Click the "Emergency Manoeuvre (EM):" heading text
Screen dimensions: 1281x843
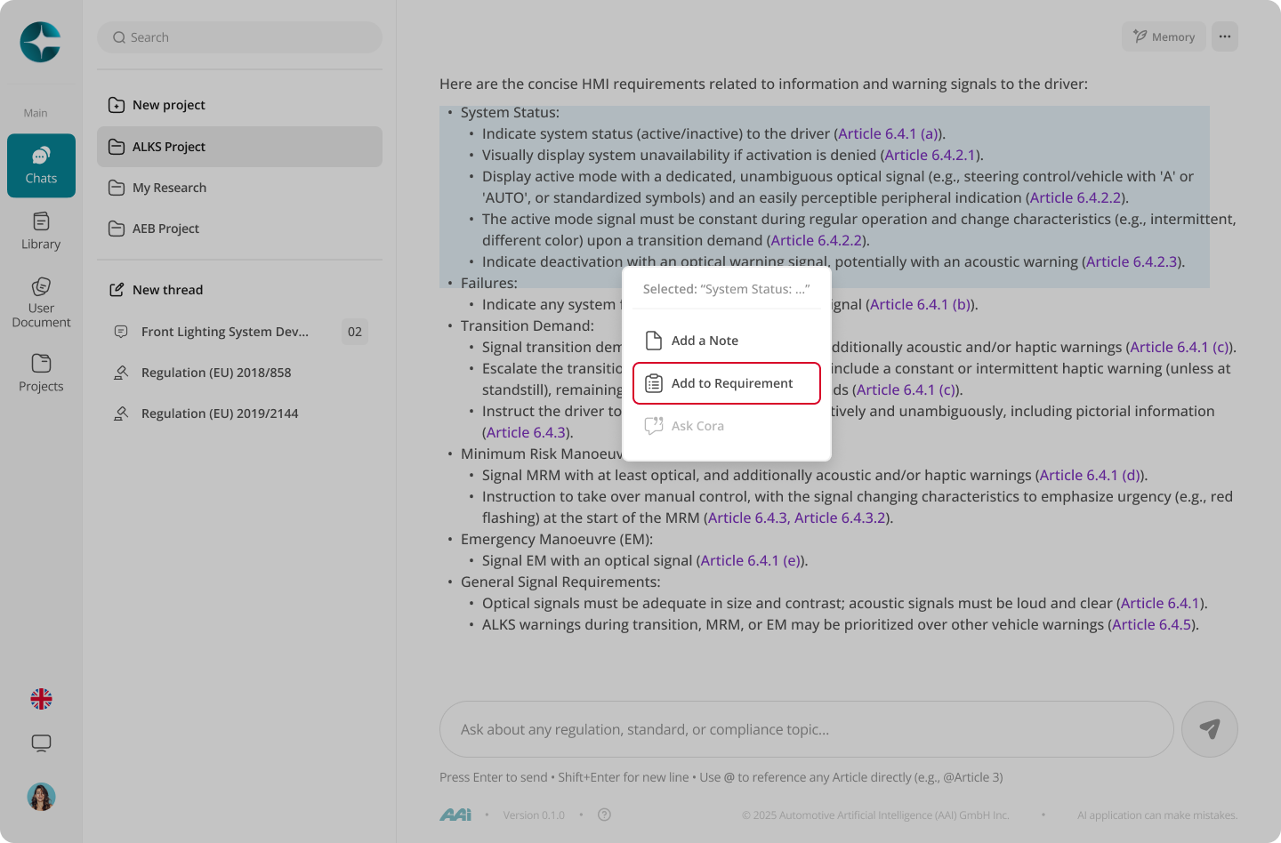[x=557, y=539]
